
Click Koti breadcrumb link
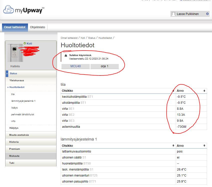(83, 38)
